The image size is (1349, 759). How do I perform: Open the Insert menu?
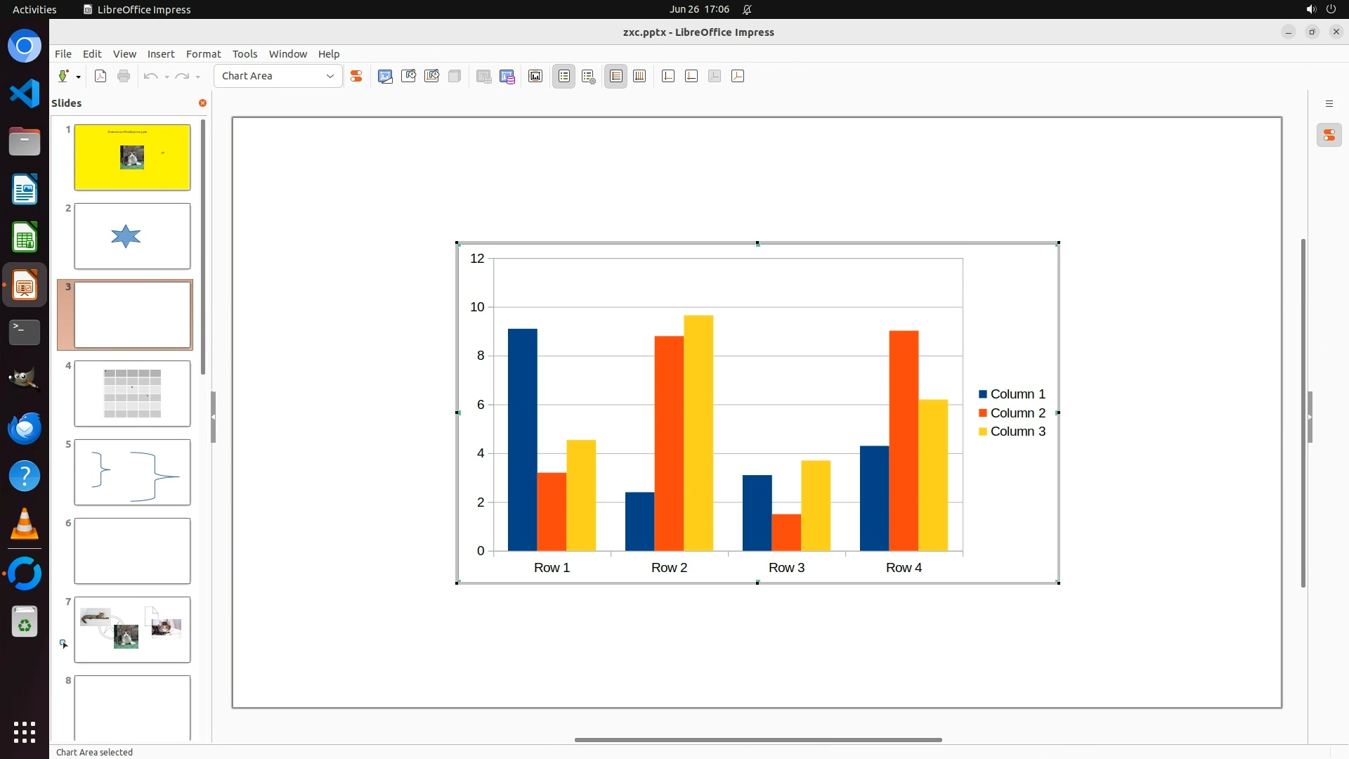(x=160, y=54)
